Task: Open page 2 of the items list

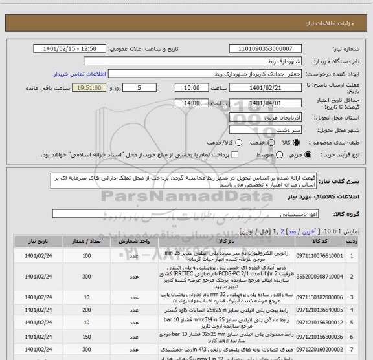Action: tap(282, 231)
